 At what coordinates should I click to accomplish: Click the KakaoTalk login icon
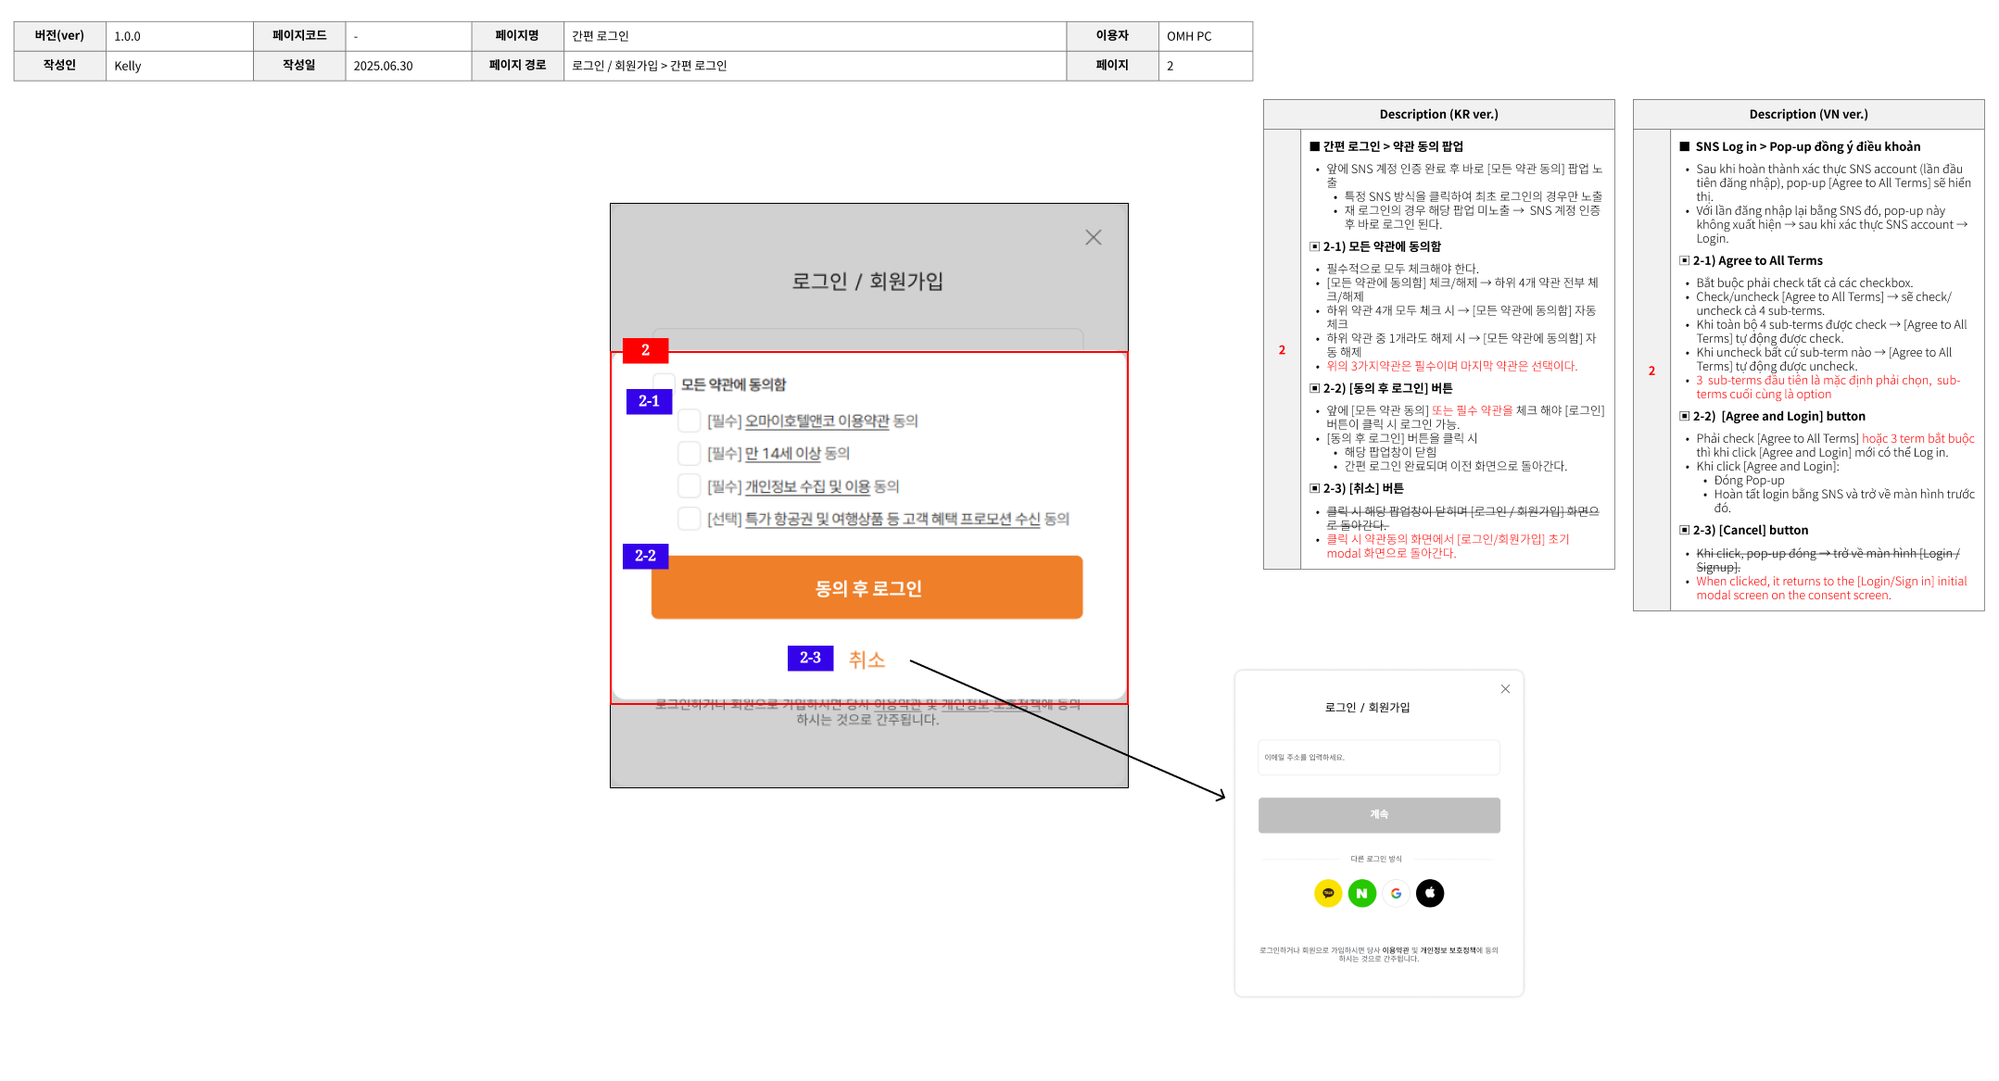point(1327,893)
